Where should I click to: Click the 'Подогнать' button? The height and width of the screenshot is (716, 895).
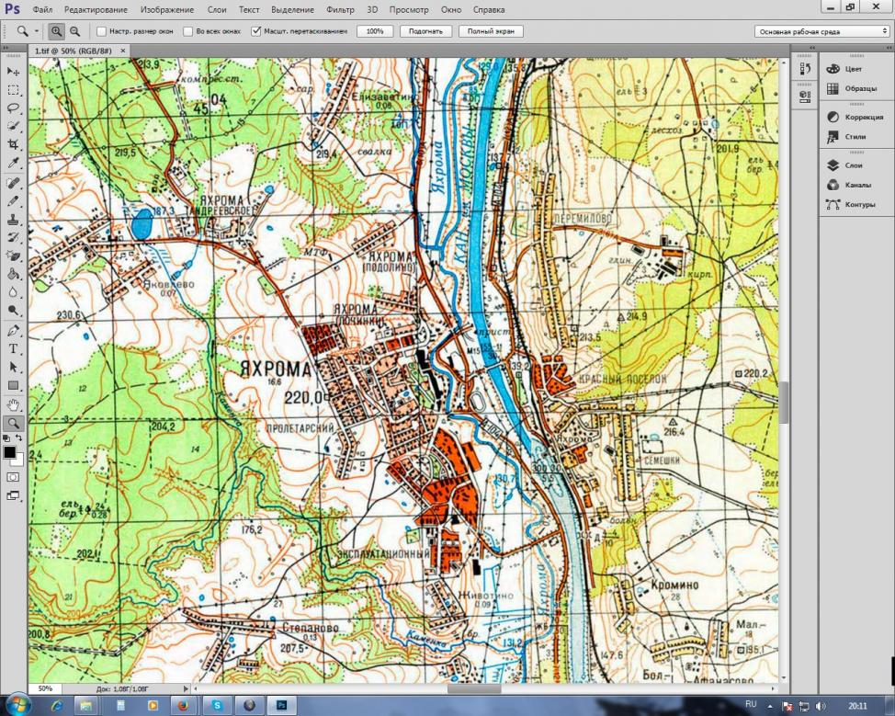426,31
